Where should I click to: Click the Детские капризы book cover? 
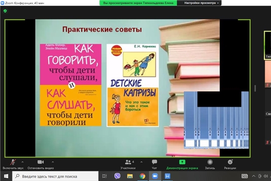[x=132, y=85]
